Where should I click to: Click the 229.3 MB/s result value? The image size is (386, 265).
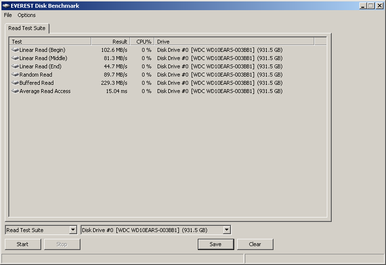pyautogui.click(x=114, y=83)
